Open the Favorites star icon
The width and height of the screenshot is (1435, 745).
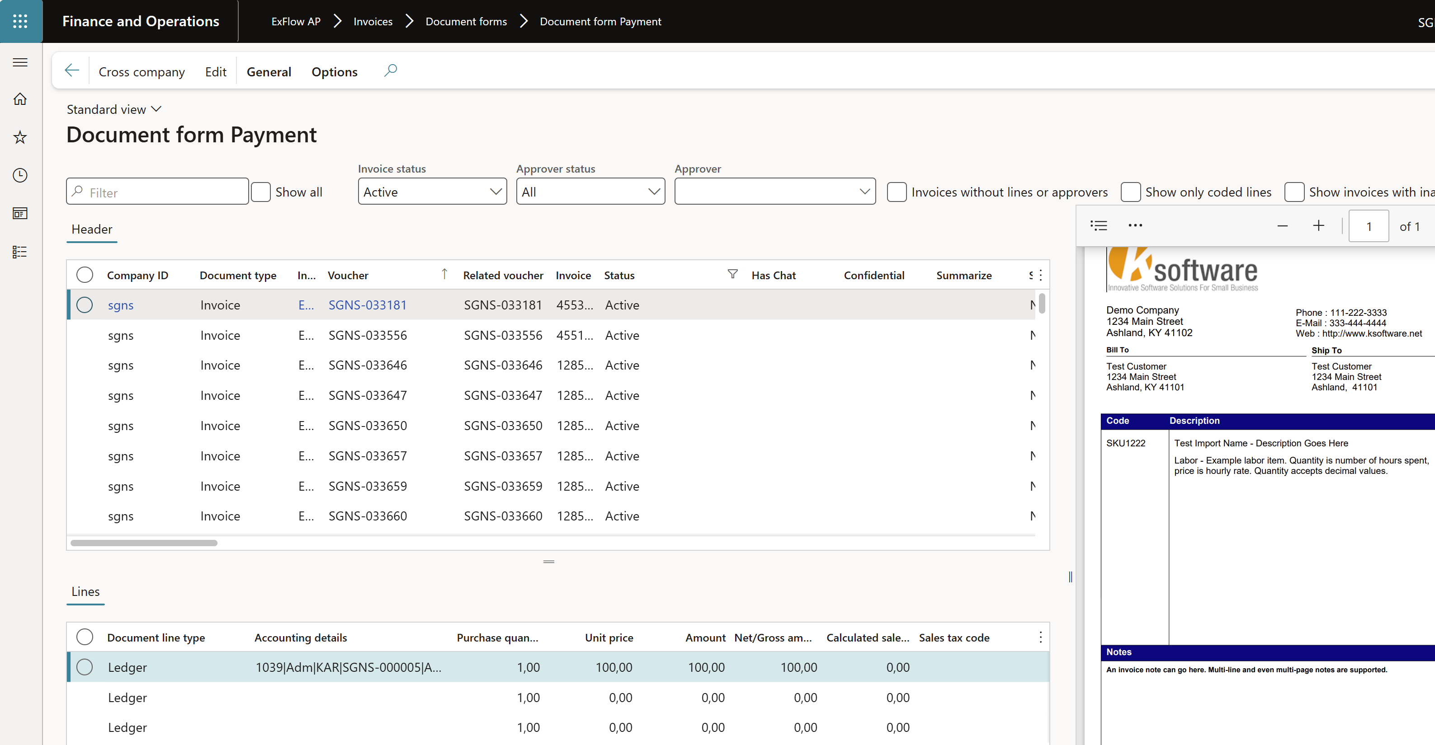click(20, 137)
